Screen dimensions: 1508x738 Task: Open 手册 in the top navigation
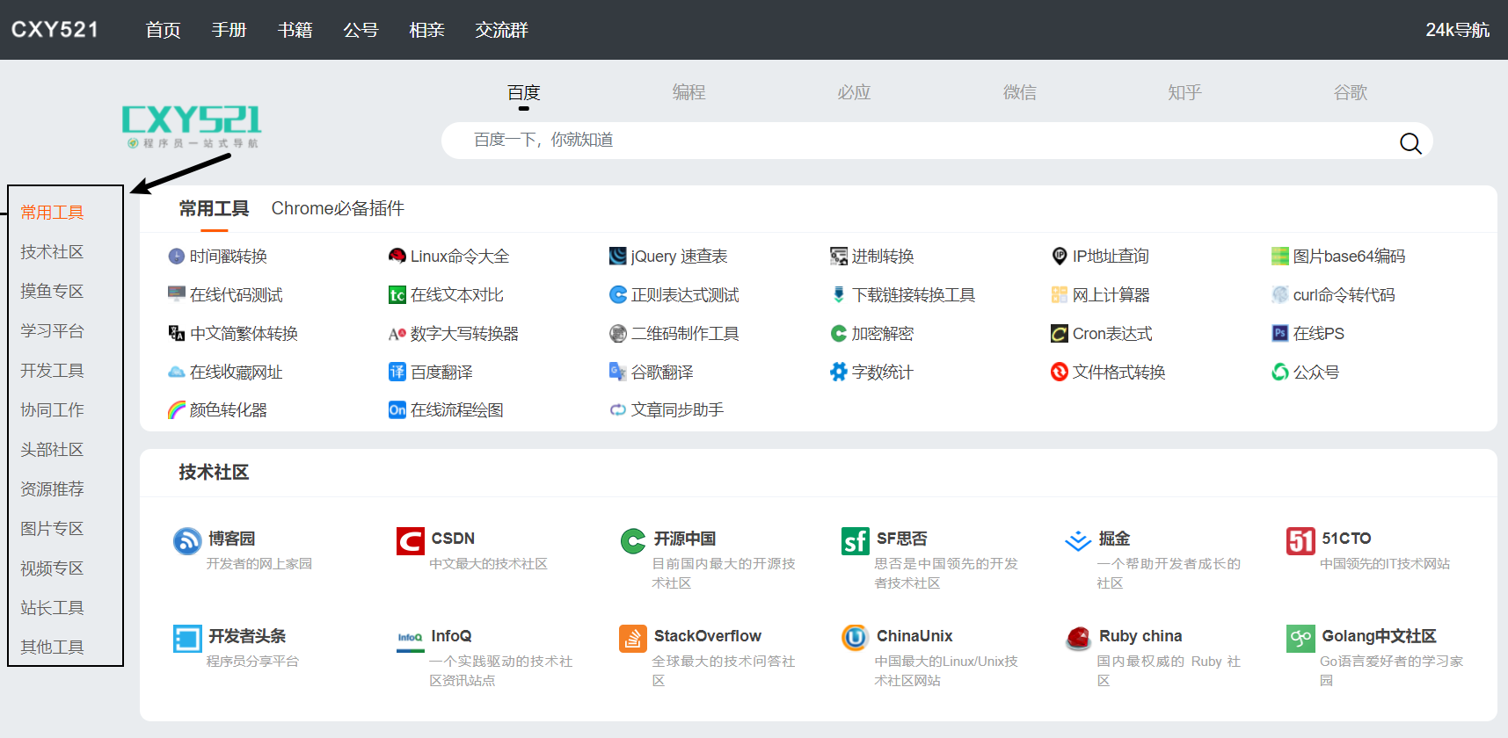click(x=229, y=30)
